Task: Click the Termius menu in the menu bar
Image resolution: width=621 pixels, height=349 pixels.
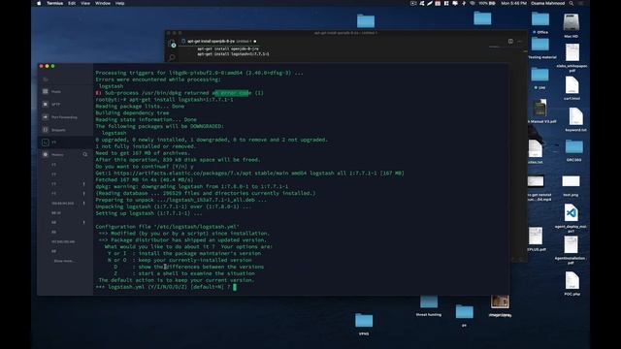Action: tap(54, 3)
